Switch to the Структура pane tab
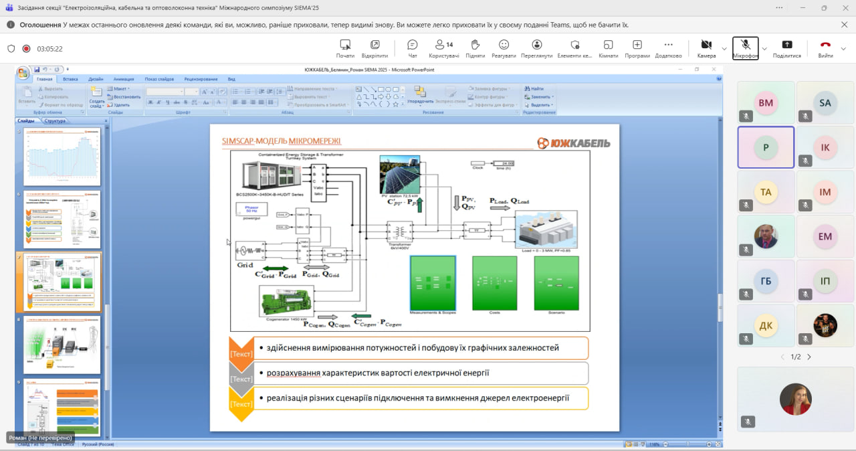 (x=55, y=121)
